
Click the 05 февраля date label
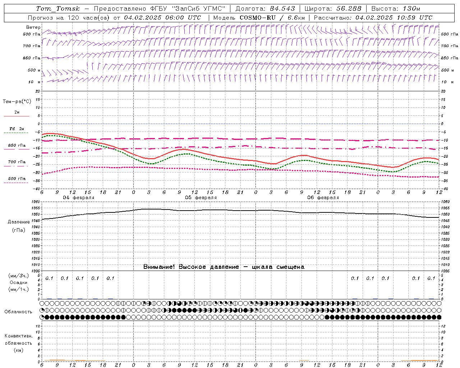201,198
